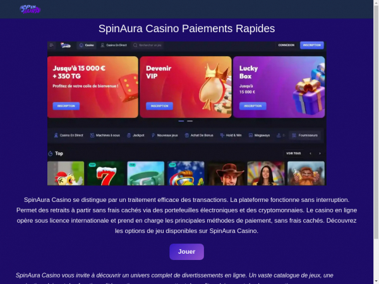Click the purple Jouer button
The height and width of the screenshot is (284, 379).
tap(186, 252)
